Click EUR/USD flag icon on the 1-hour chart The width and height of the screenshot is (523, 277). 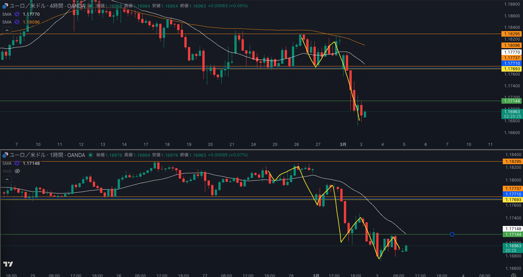click(x=5, y=155)
